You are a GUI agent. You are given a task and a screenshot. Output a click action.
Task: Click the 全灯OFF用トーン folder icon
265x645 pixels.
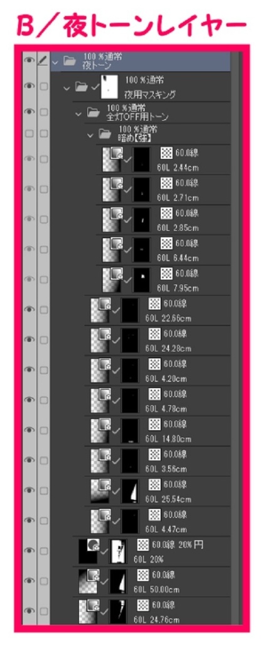pyautogui.click(x=94, y=112)
